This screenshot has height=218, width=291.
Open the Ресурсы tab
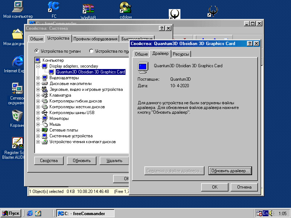pyautogui.click(x=181, y=54)
